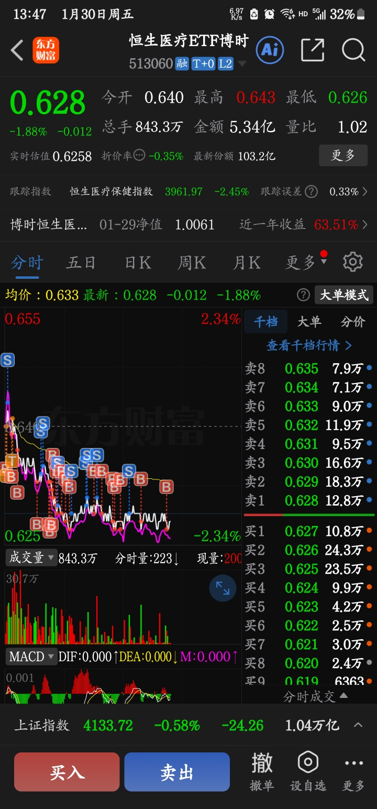Open the Ai assistant icon
The height and width of the screenshot is (809, 377).
(x=270, y=50)
